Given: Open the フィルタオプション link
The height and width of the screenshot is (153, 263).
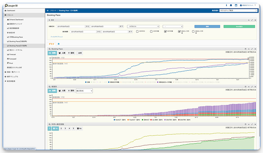Looking at the screenshot, I should pyautogui.click(x=57, y=37).
